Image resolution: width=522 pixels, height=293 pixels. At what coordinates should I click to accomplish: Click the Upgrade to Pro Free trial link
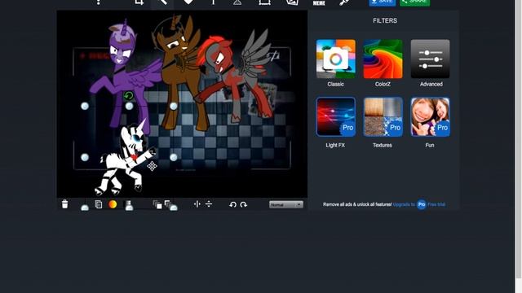pos(419,204)
